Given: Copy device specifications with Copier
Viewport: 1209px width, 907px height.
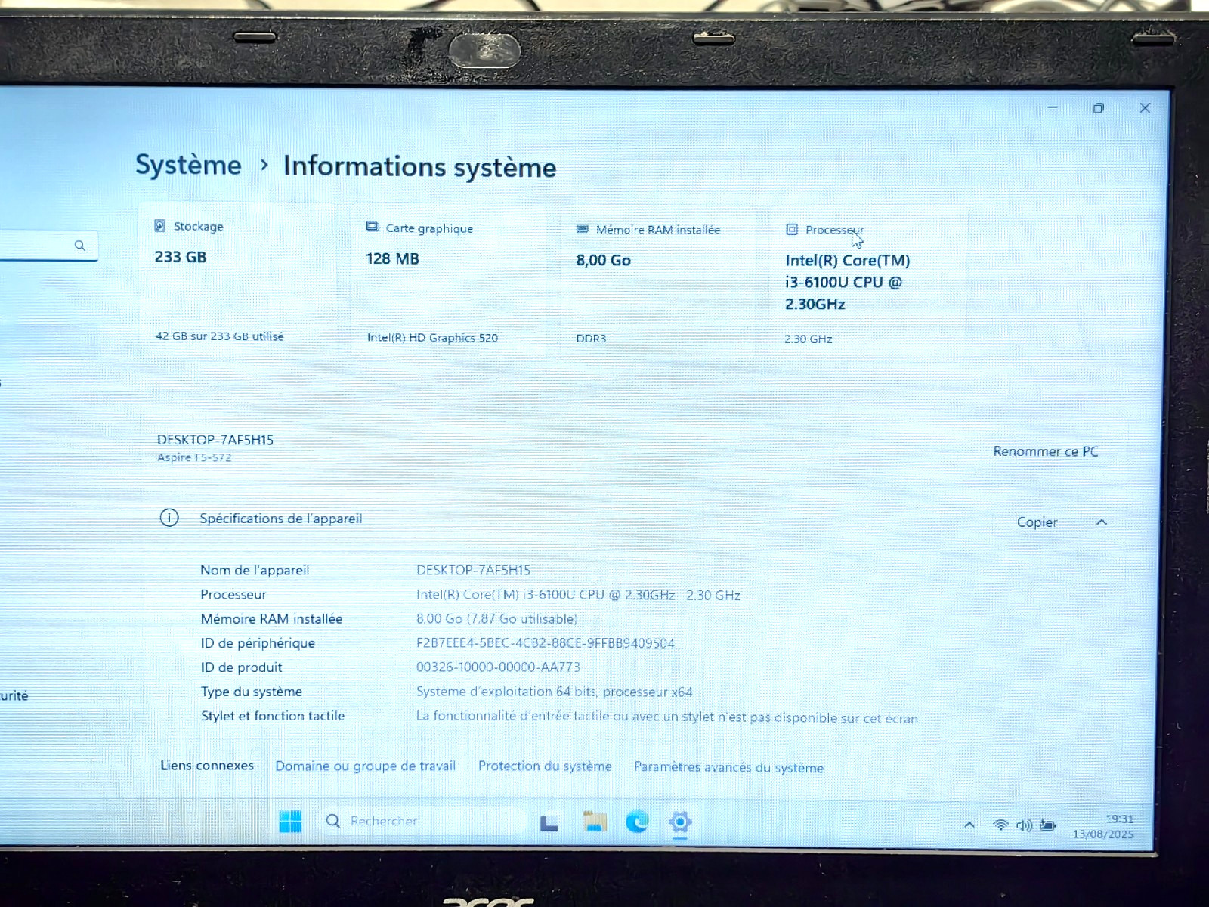Looking at the screenshot, I should coord(1037,522).
